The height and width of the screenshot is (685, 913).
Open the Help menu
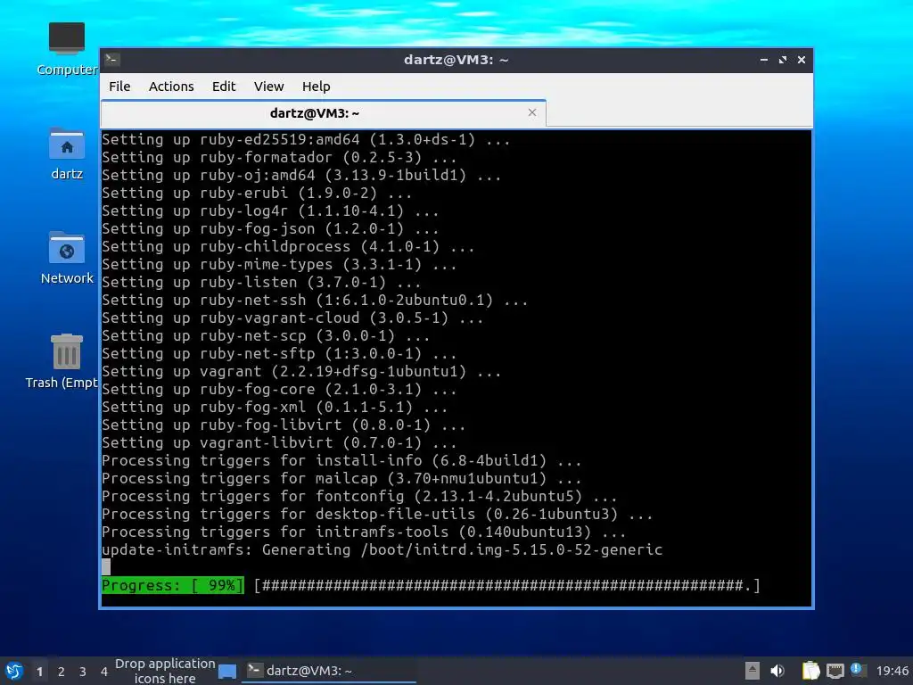pos(317,87)
